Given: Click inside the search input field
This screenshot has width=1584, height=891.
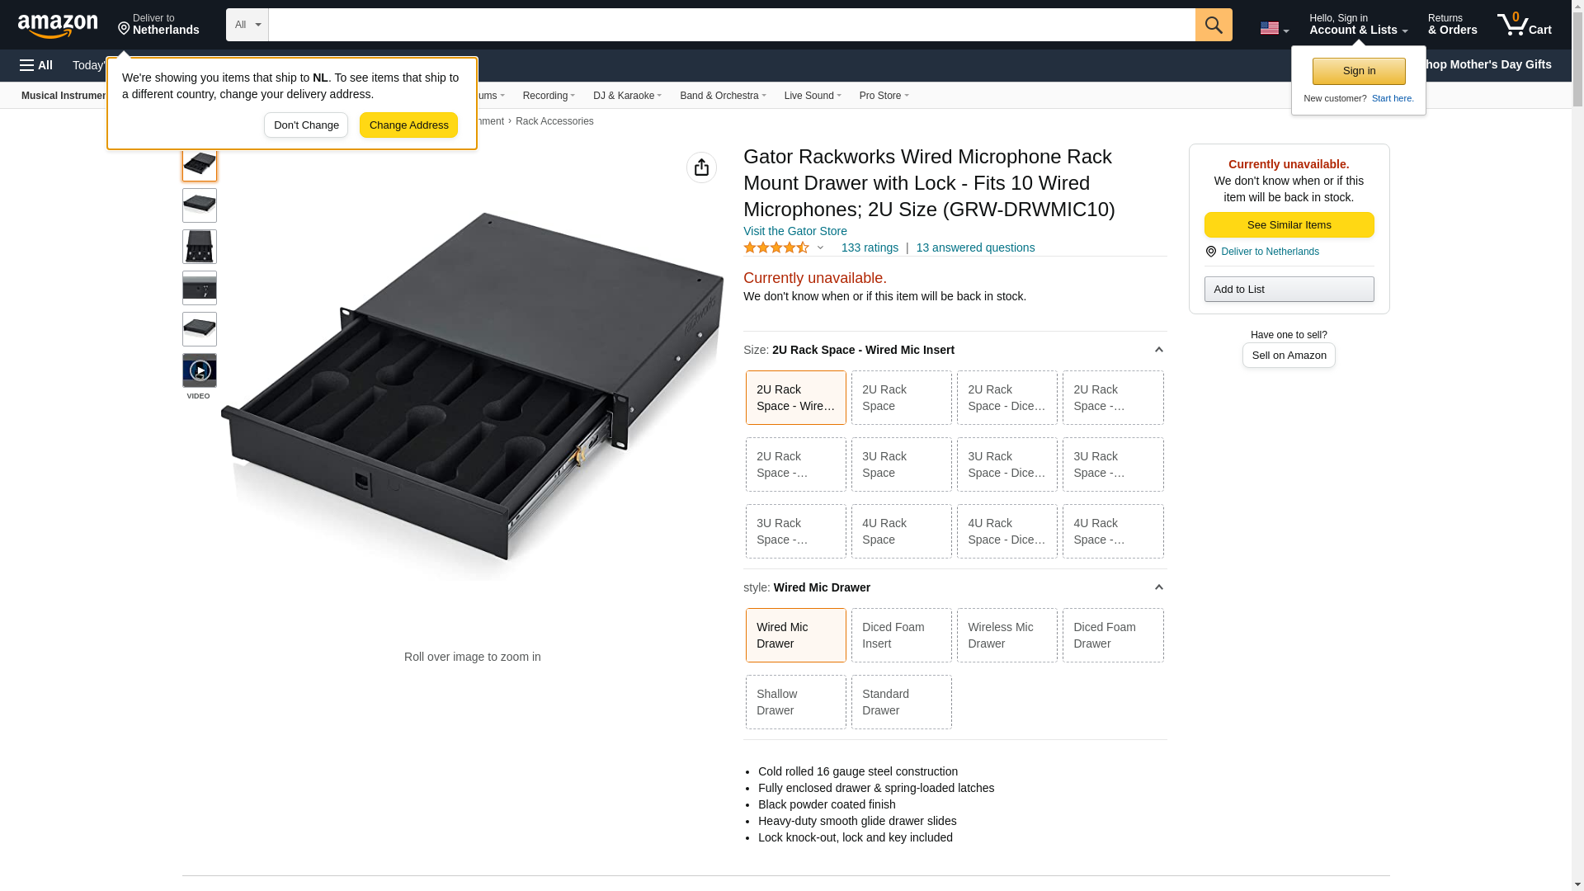Looking at the screenshot, I should coord(731,25).
